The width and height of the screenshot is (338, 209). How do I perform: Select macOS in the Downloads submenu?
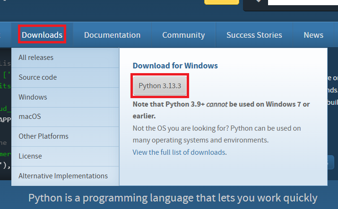pos(65,117)
